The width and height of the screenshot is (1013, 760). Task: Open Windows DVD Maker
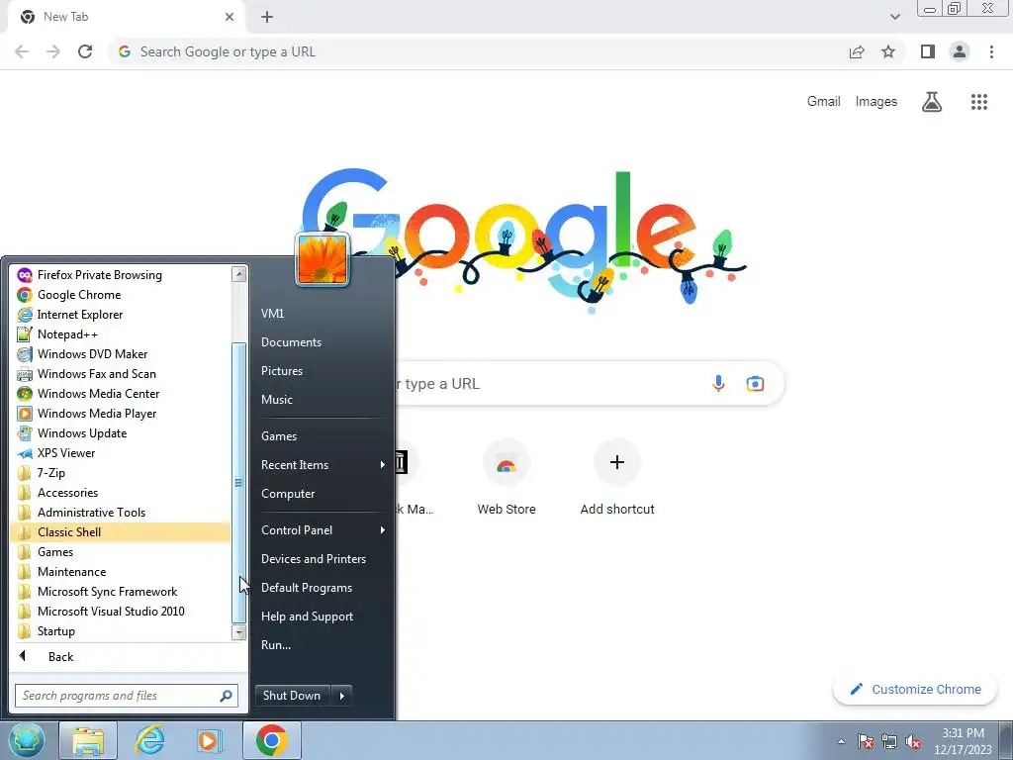point(120,354)
